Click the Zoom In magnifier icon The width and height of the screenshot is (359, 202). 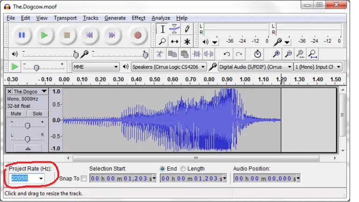[276, 54]
